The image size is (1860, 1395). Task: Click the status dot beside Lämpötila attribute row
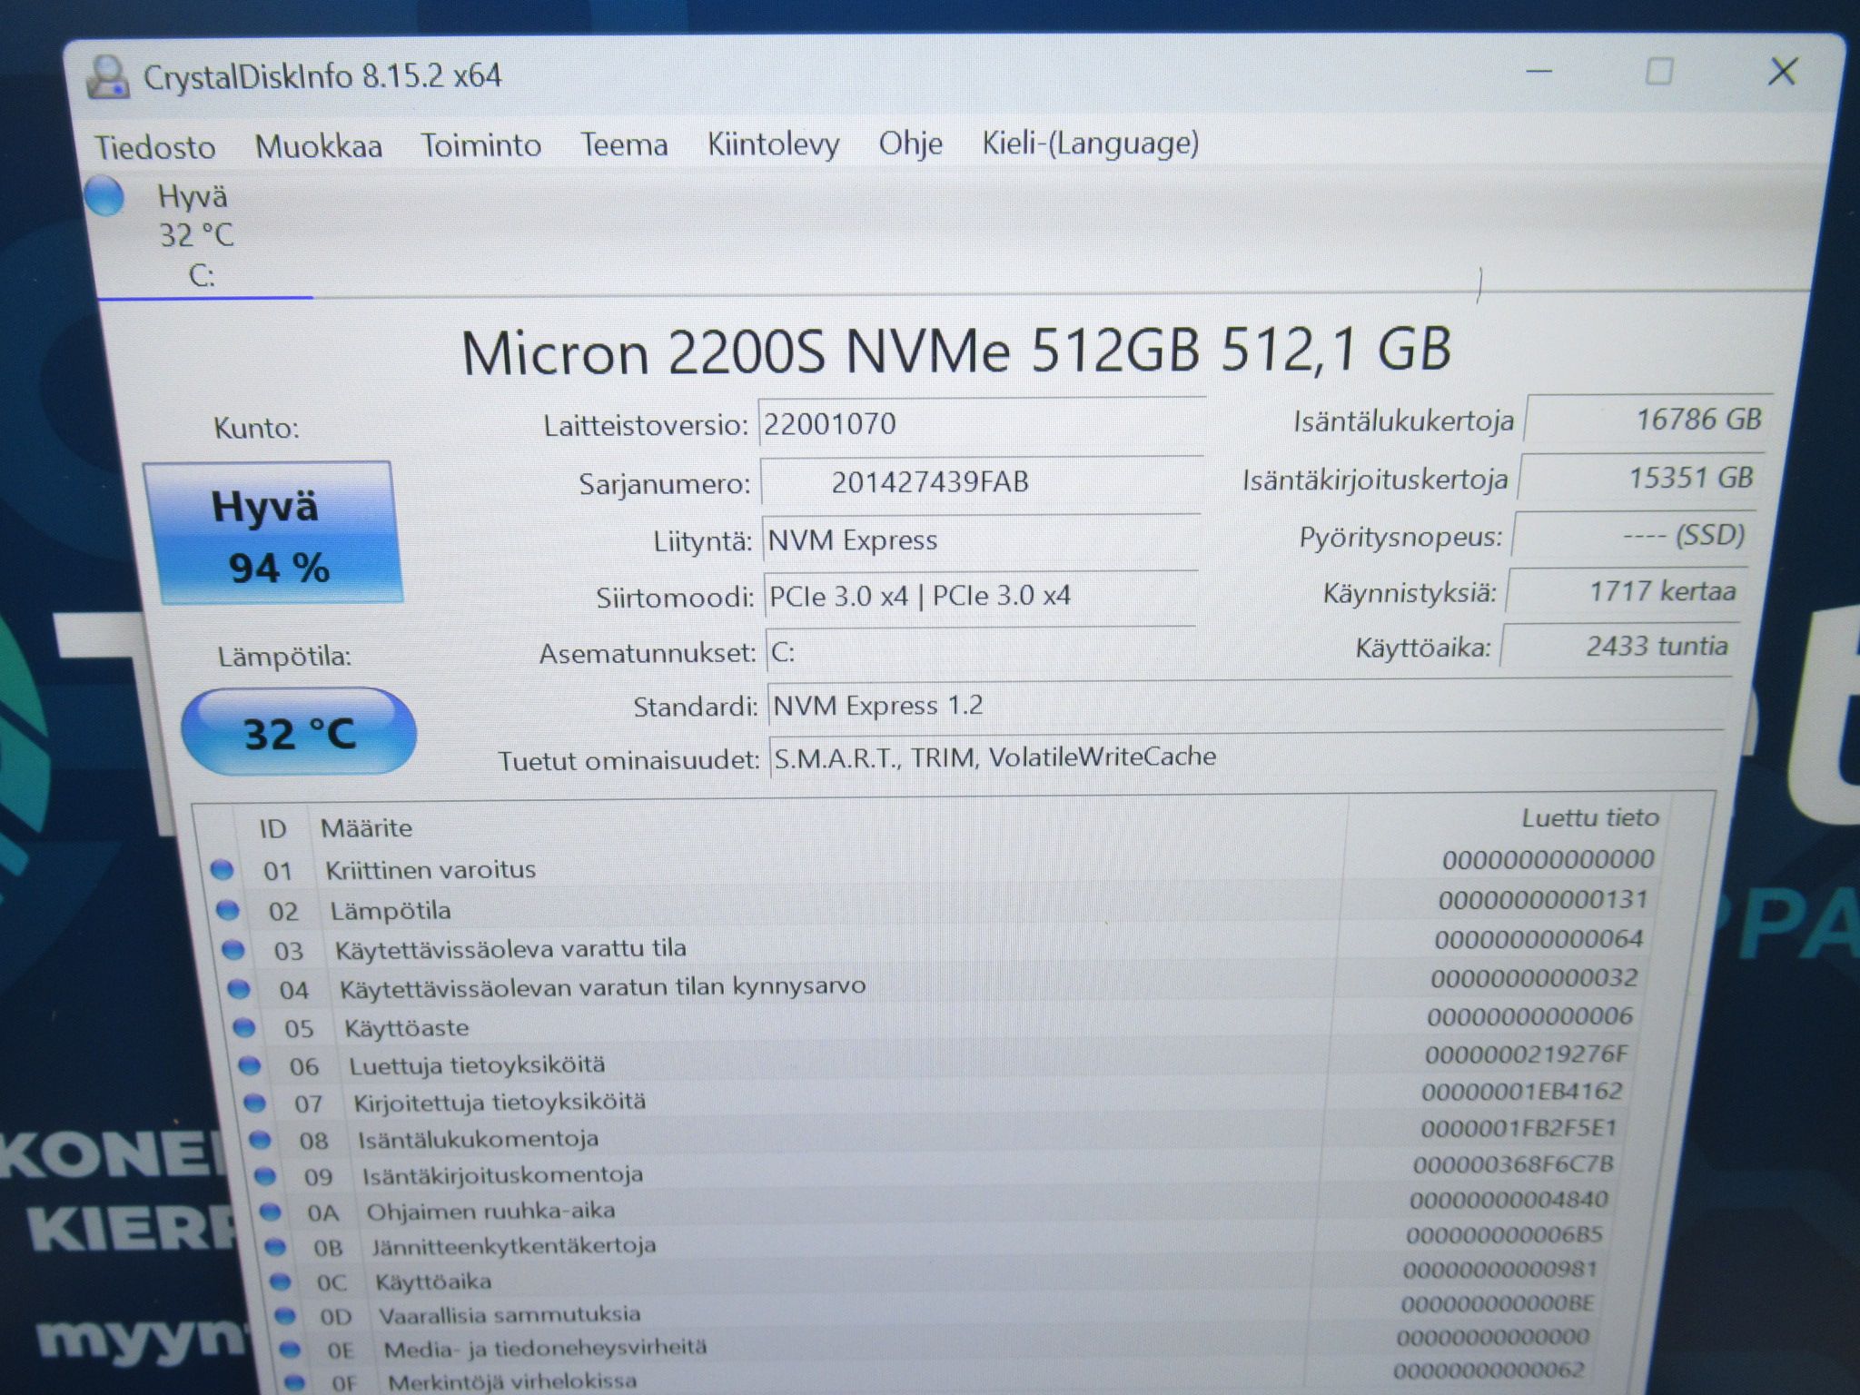pyautogui.click(x=227, y=909)
